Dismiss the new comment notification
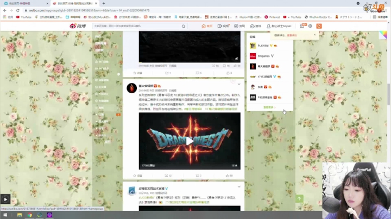The height and width of the screenshot is (219, 391). pos(314,35)
